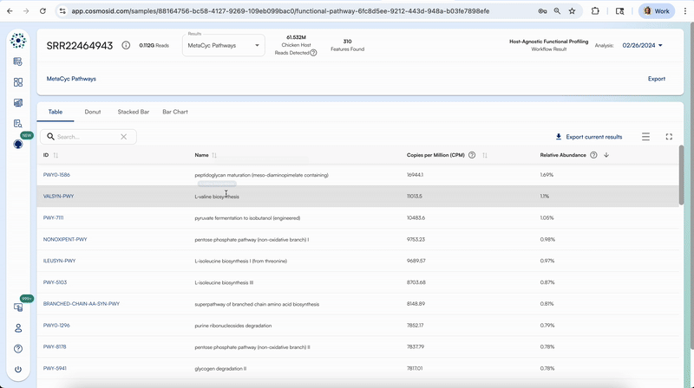This screenshot has width=694, height=388.
Task: Click the power logout icon in sidebar
Action: [17, 370]
